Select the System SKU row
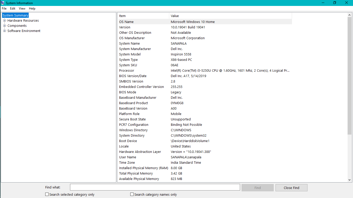353x198 pixels. coord(205,65)
